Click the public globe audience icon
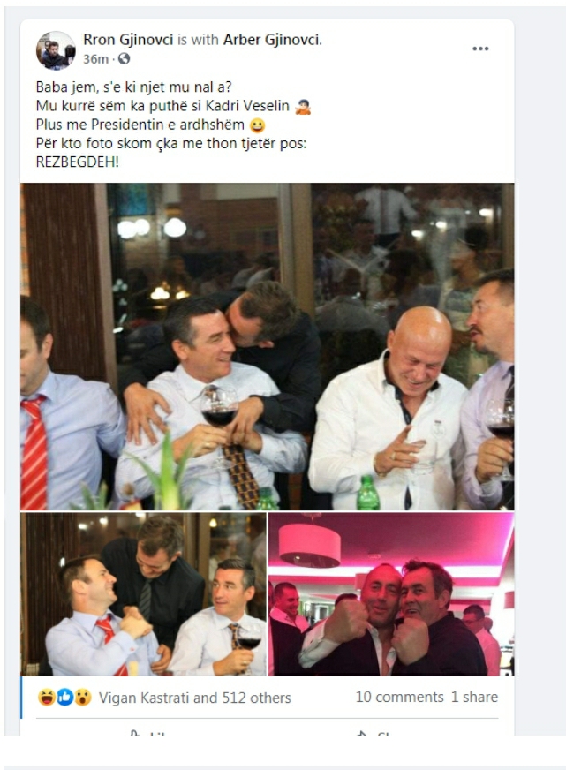 [x=125, y=59]
